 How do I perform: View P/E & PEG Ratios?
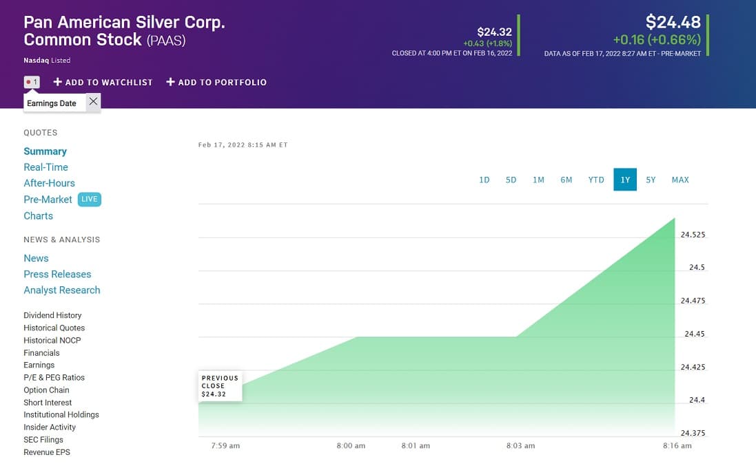(54, 377)
